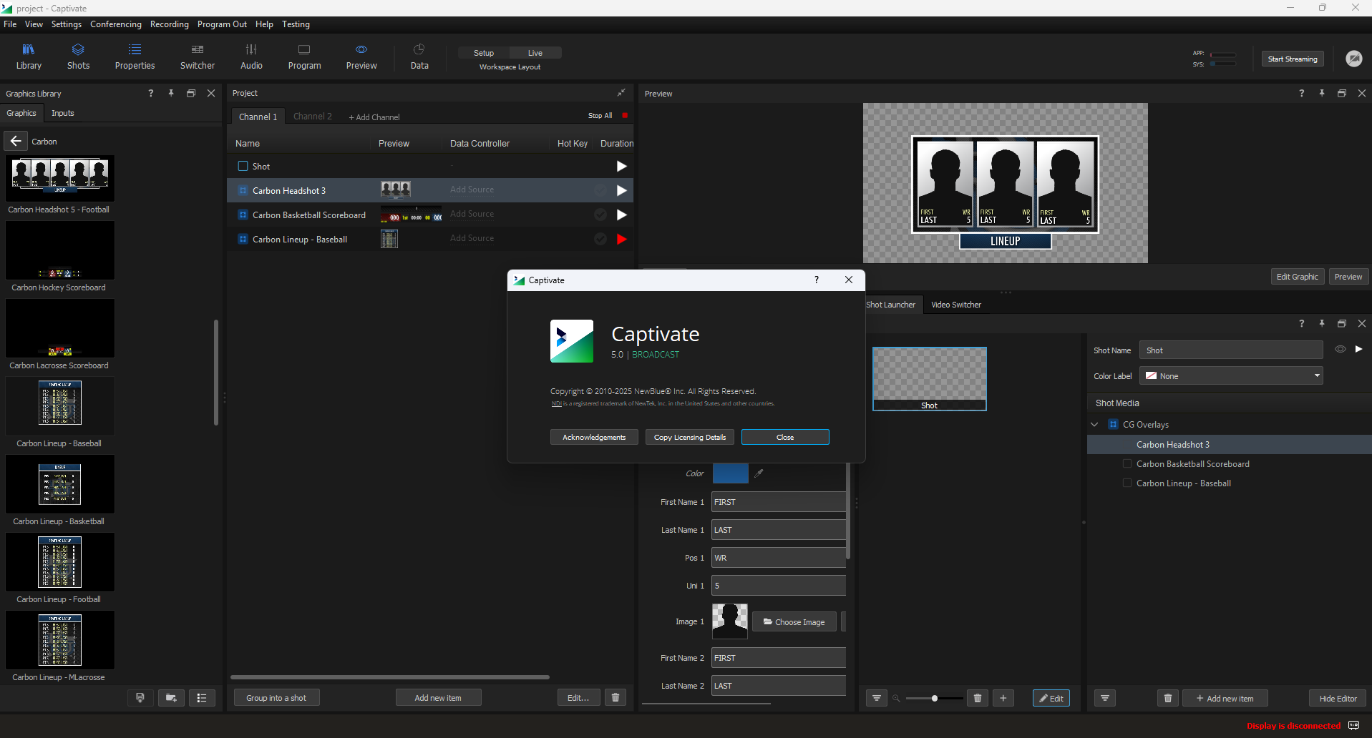This screenshot has height=738, width=1372.
Task: Open the Switcher toolbar icon
Action: pos(198,56)
